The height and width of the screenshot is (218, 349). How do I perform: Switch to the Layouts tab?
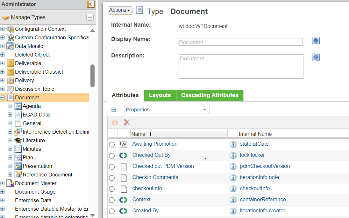click(160, 95)
